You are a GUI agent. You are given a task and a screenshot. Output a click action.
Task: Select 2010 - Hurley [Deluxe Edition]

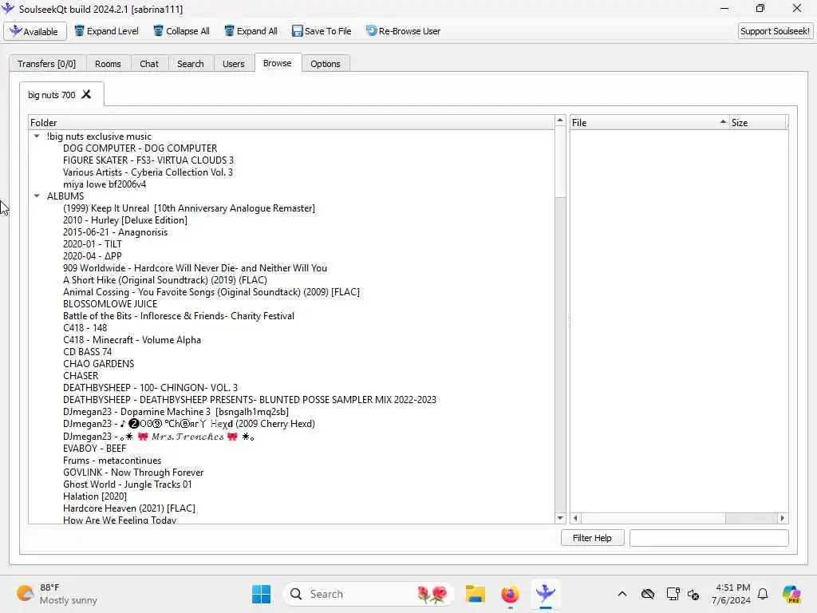point(125,220)
